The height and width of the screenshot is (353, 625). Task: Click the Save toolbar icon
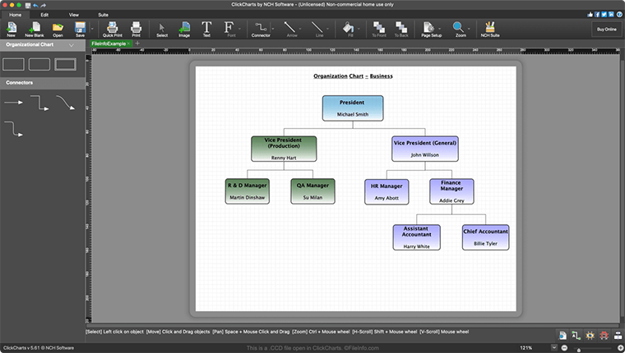[x=80, y=29]
